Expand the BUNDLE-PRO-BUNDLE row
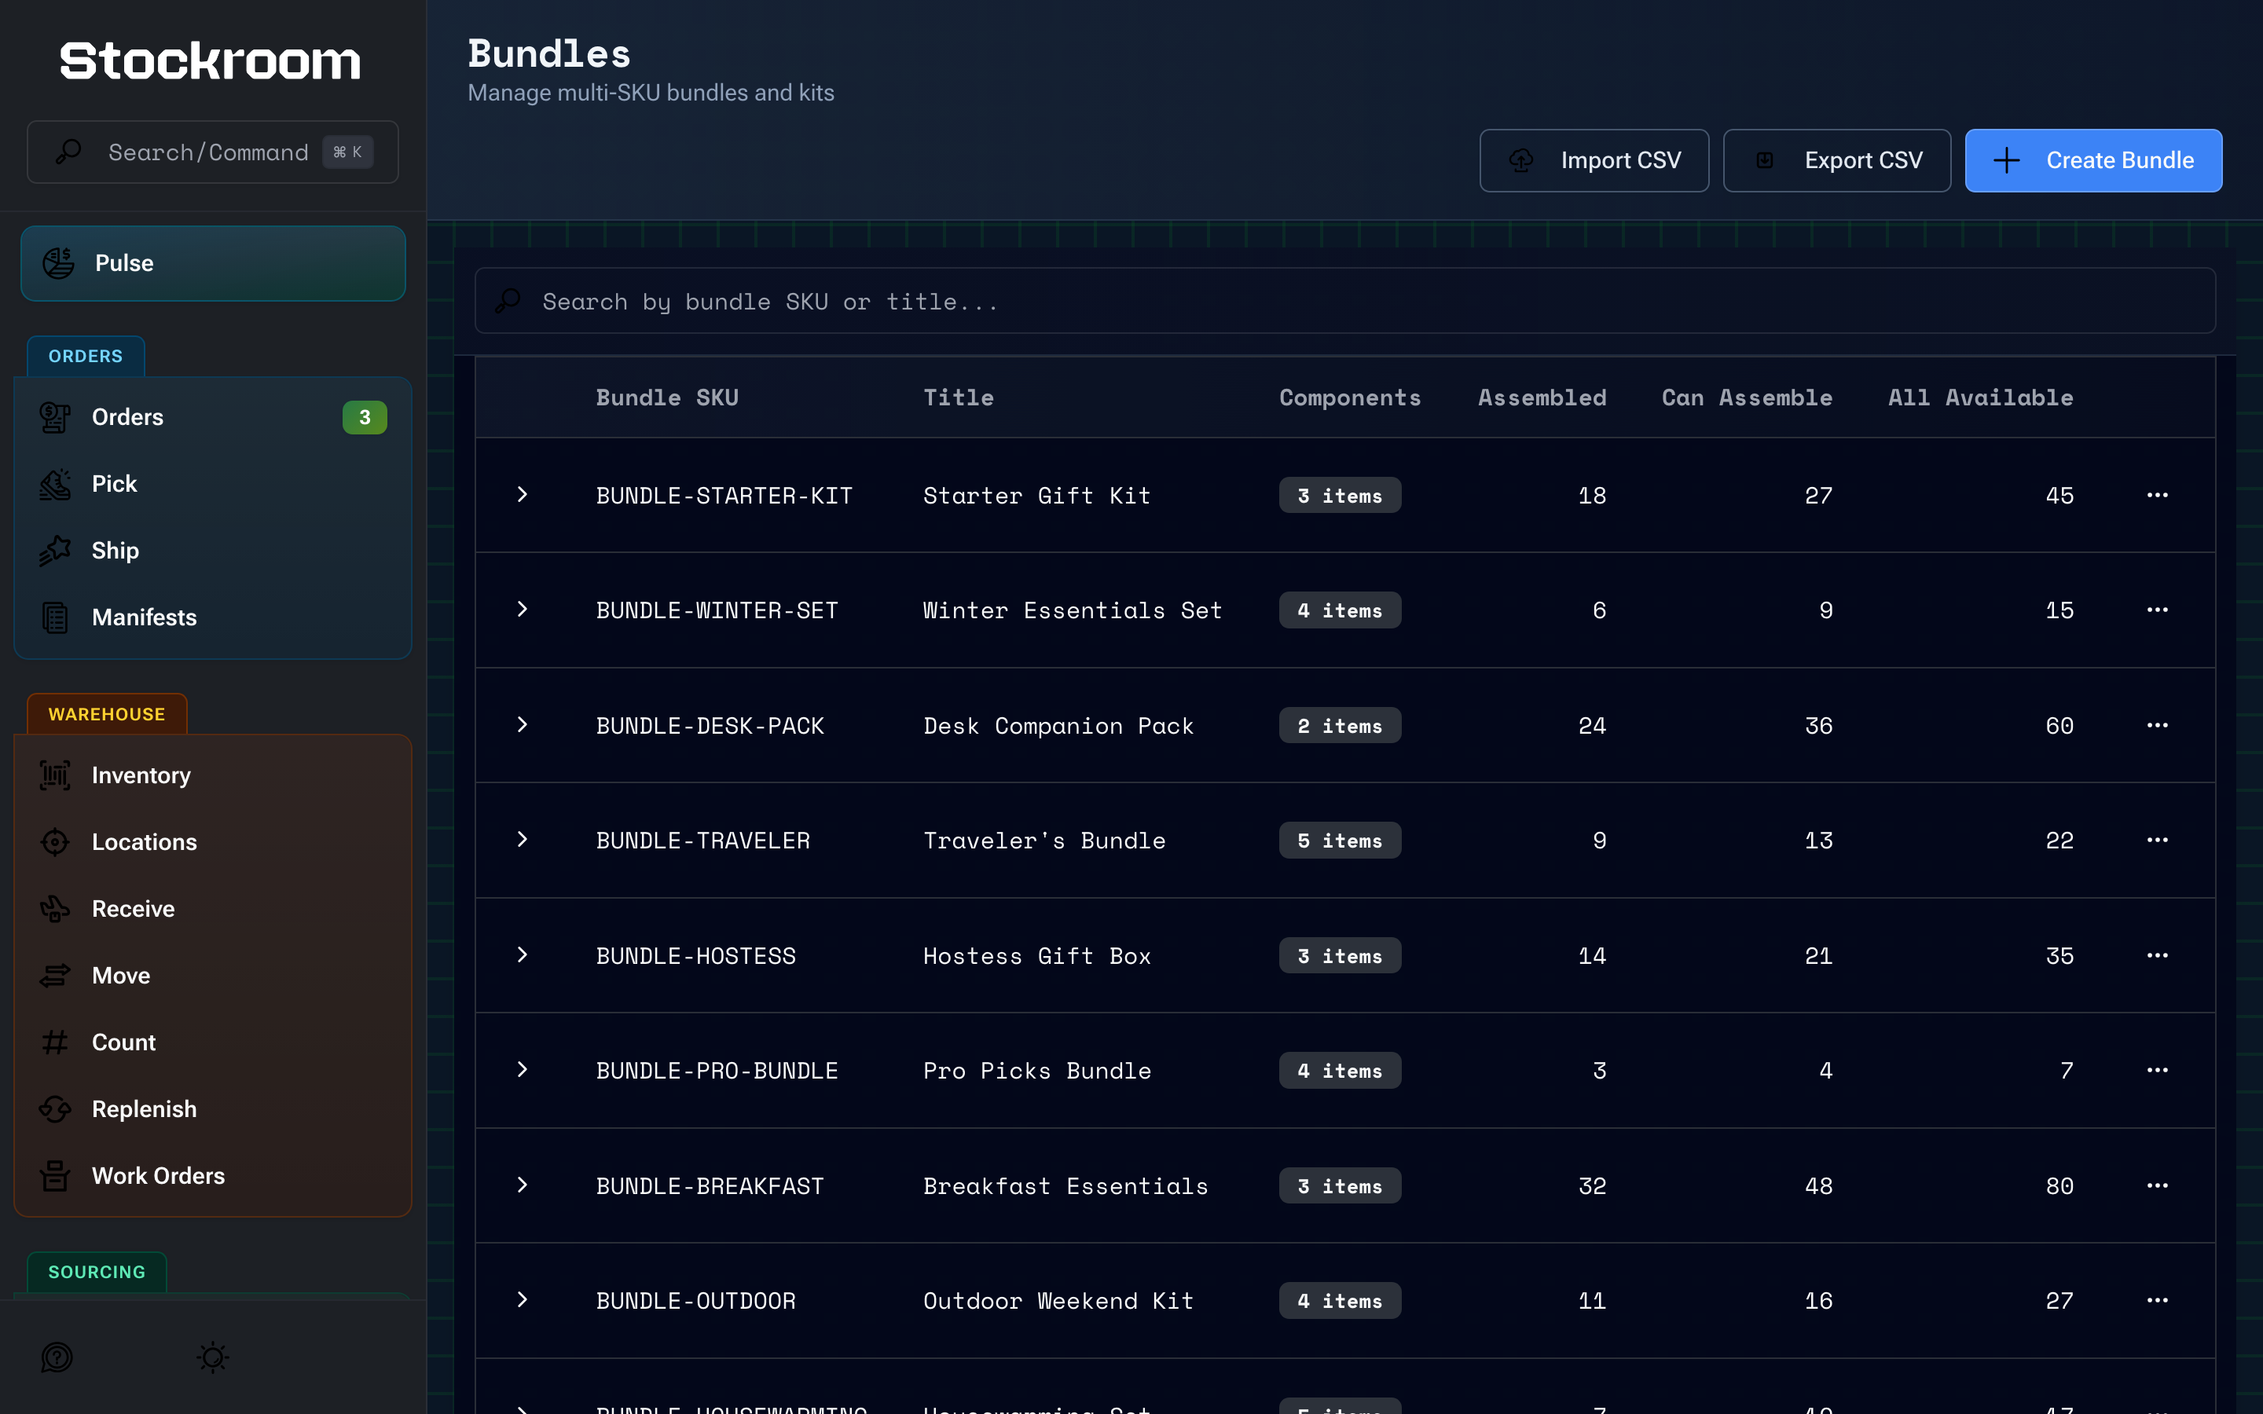The width and height of the screenshot is (2263, 1414). 523,1070
